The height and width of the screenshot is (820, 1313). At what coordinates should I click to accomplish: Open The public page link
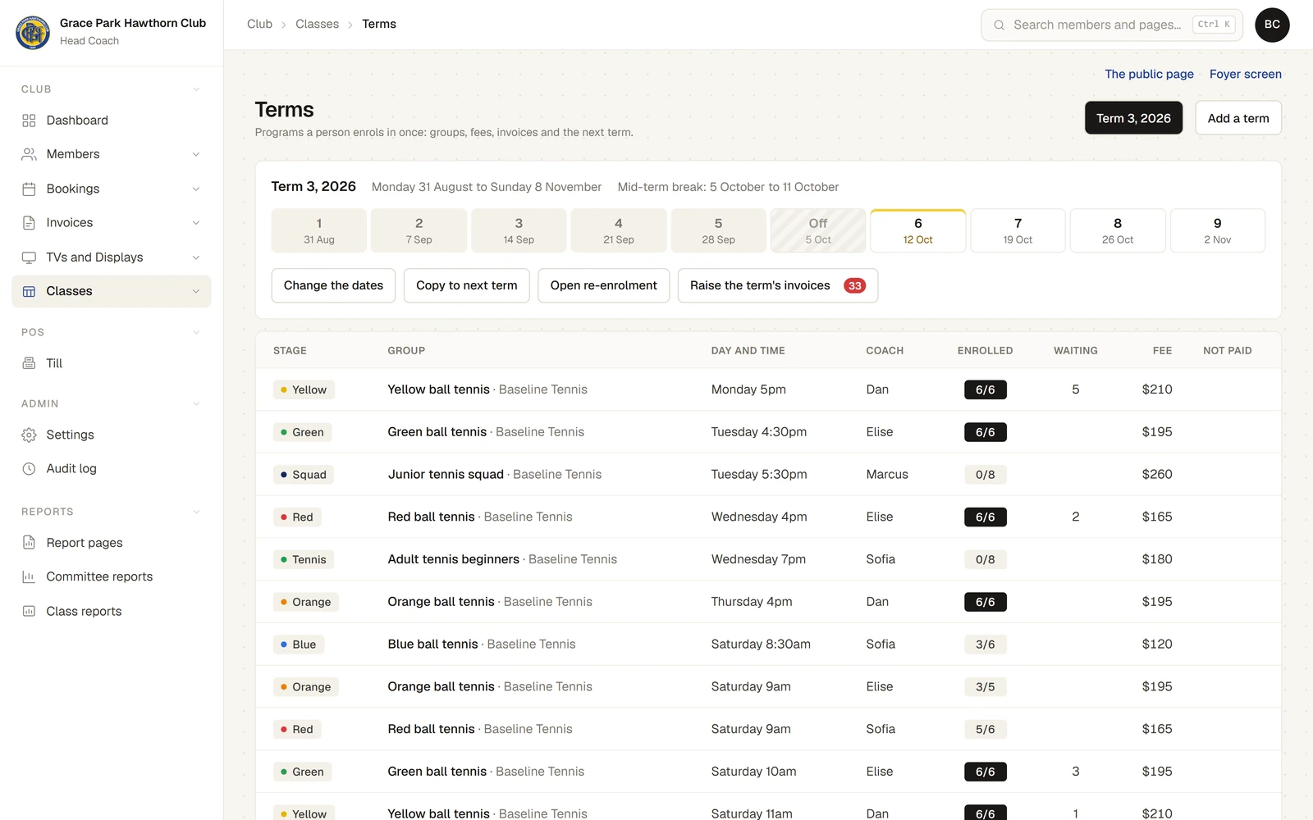click(1149, 74)
